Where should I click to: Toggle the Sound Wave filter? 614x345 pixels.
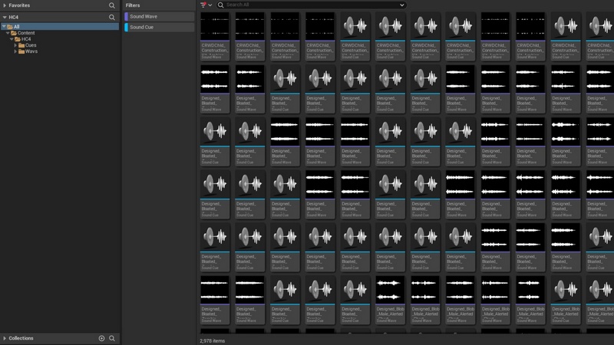(159, 16)
